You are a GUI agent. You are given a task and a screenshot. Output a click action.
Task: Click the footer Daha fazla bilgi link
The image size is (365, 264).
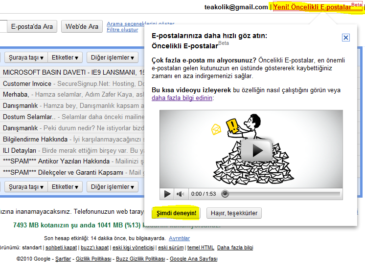point(235,247)
